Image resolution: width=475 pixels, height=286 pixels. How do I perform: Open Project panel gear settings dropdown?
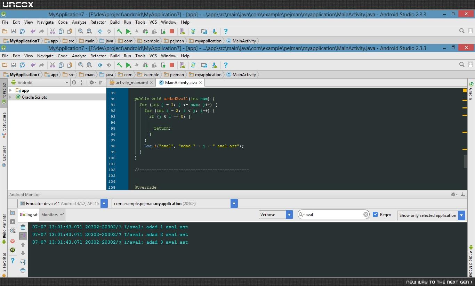coord(92,82)
